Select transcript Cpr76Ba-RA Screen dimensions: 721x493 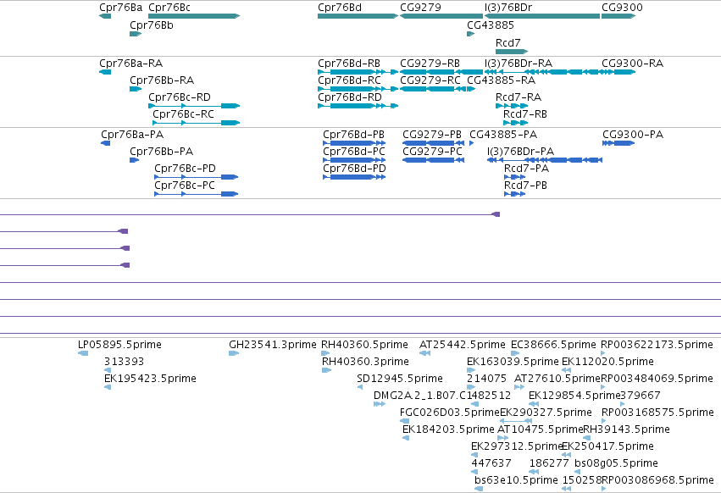(x=105, y=72)
